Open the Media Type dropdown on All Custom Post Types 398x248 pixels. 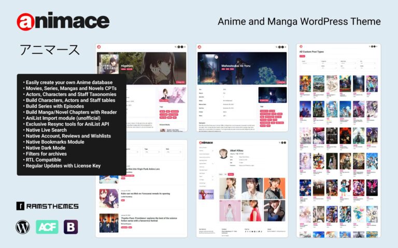click(348, 64)
